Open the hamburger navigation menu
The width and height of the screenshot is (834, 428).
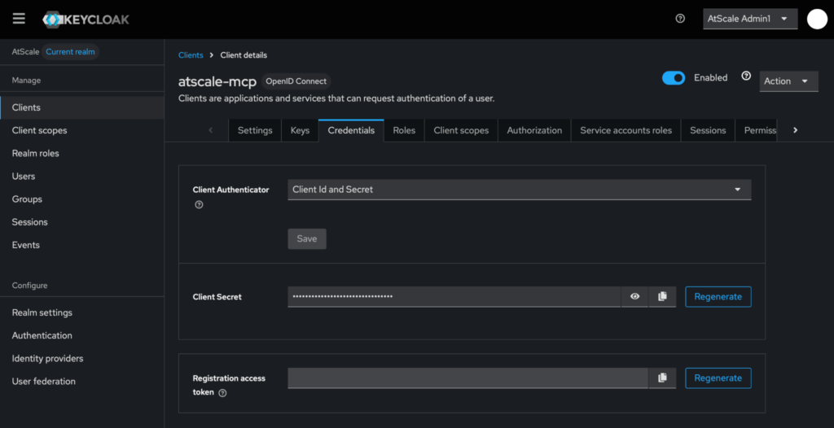point(20,19)
